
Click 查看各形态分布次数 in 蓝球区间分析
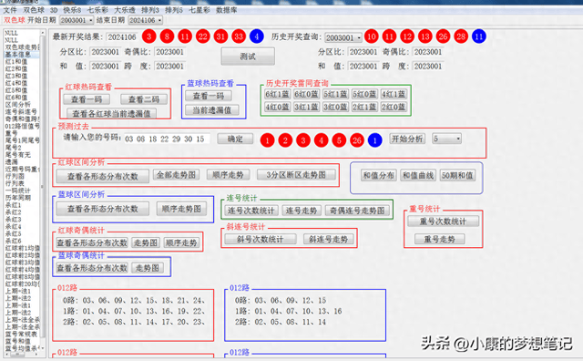coord(103,209)
